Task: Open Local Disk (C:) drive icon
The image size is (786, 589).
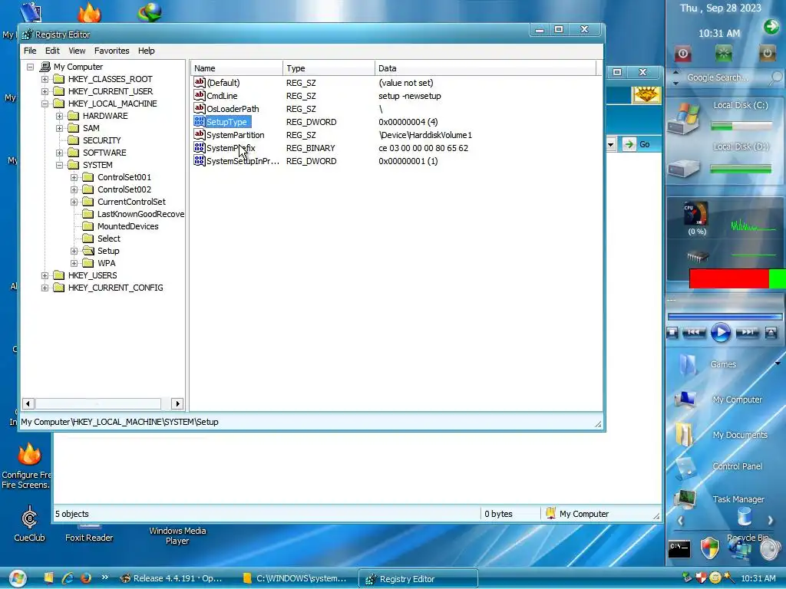Action: pyautogui.click(x=683, y=119)
